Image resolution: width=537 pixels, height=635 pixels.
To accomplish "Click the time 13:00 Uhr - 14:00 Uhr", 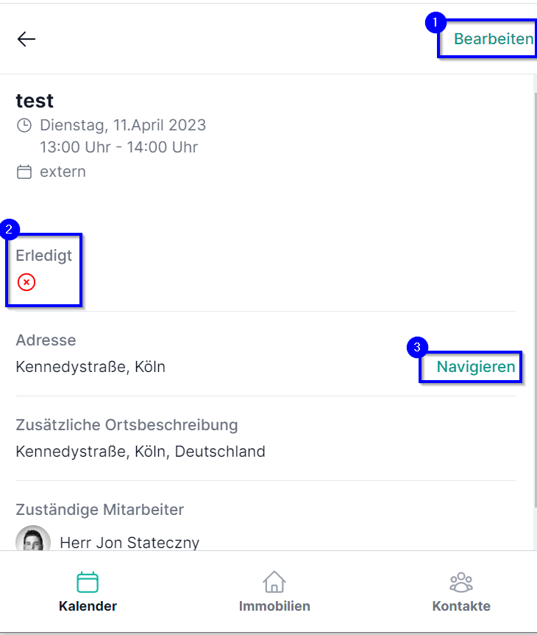I will (x=118, y=147).
